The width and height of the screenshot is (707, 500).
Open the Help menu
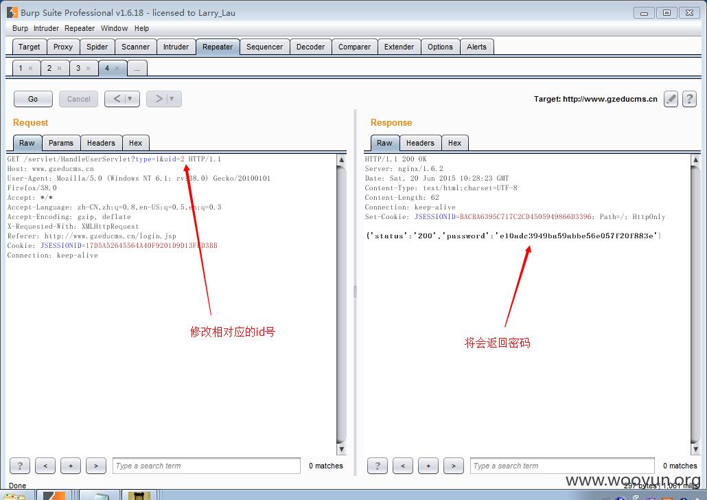tap(141, 28)
